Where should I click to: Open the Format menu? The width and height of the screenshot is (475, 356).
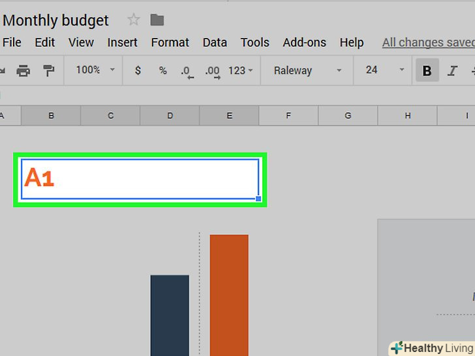(x=170, y=42)
